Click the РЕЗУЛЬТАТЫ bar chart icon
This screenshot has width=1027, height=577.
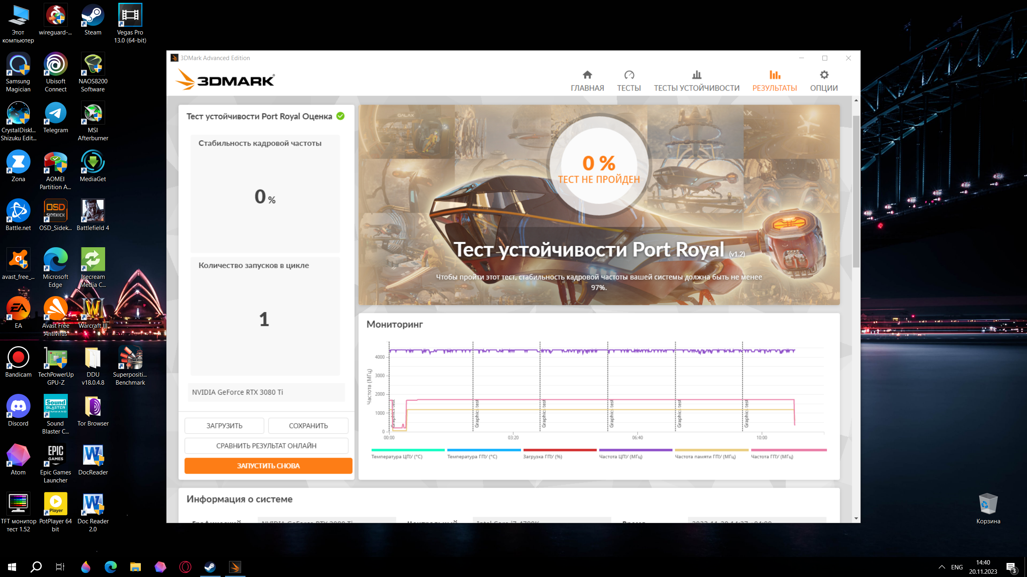775,75
